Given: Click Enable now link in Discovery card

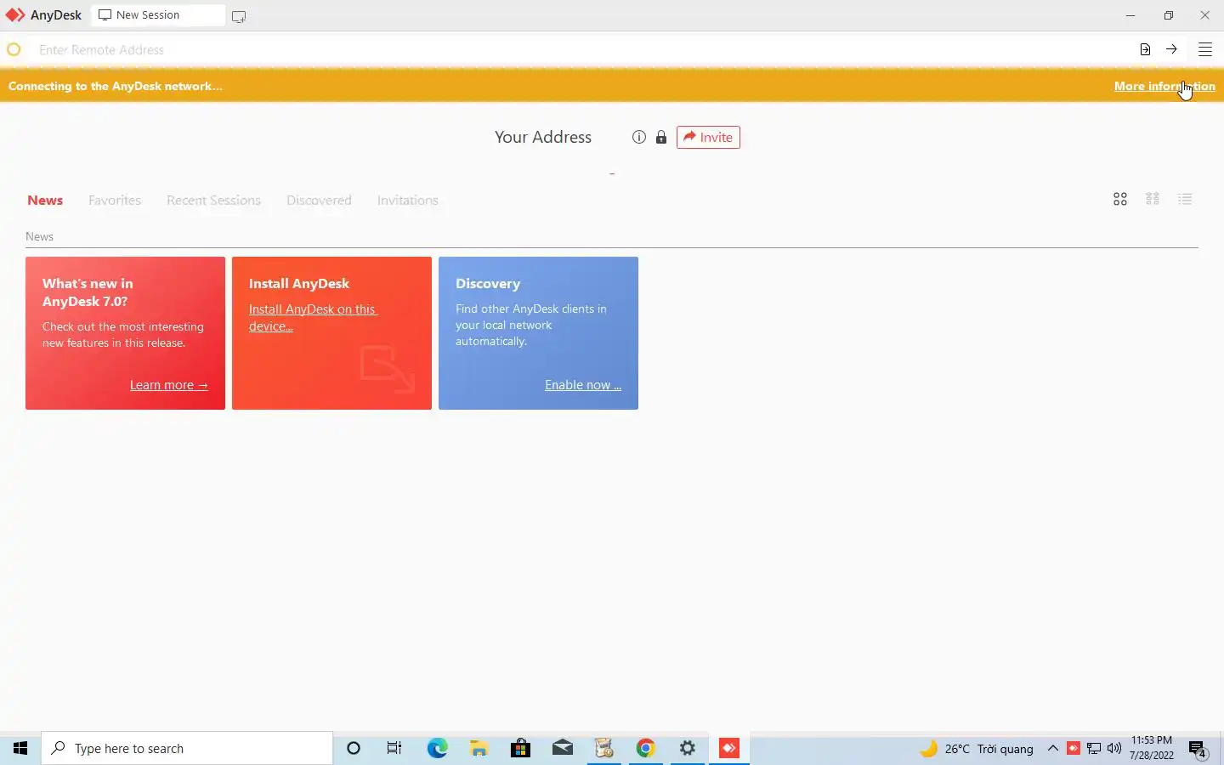Looking at the screenshot, I should click(583, 385).
